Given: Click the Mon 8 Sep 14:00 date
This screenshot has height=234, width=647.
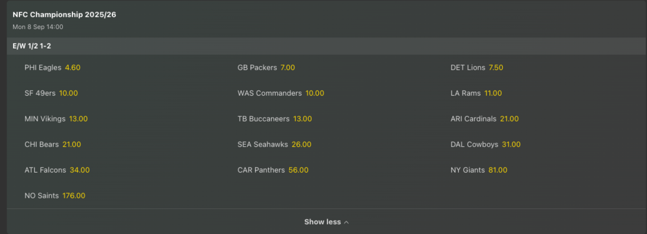Looking at the screenshot, I should [38, 27].
